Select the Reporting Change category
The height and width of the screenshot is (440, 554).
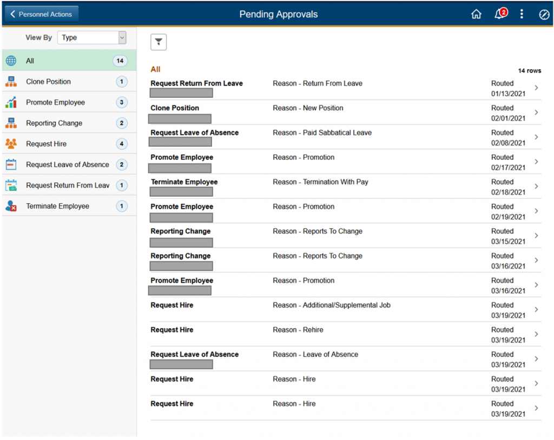coord(69,123)
